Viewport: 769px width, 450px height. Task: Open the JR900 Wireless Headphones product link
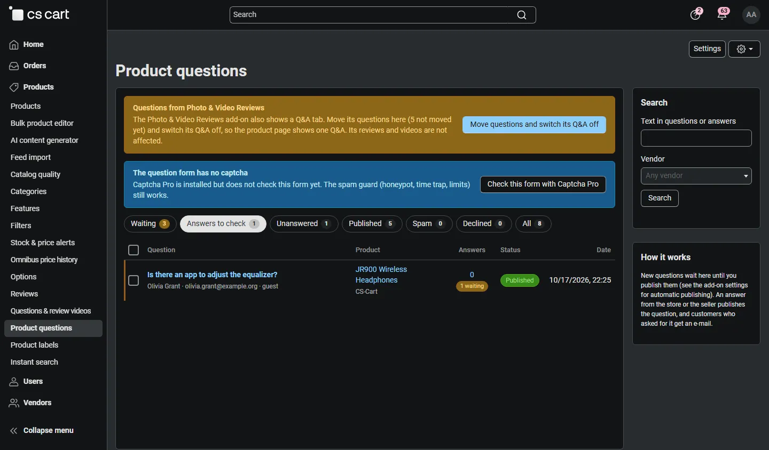pos(381,275)
